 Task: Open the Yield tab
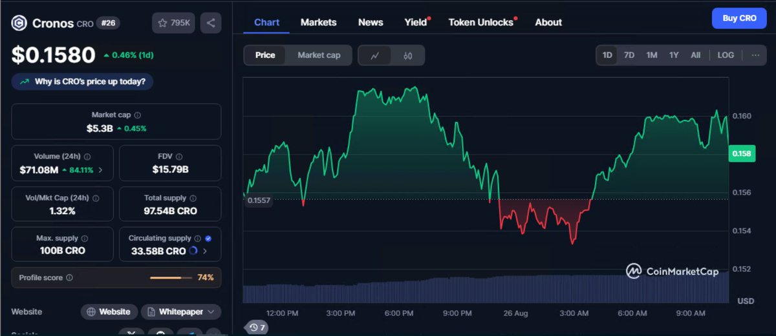[416, 22]
